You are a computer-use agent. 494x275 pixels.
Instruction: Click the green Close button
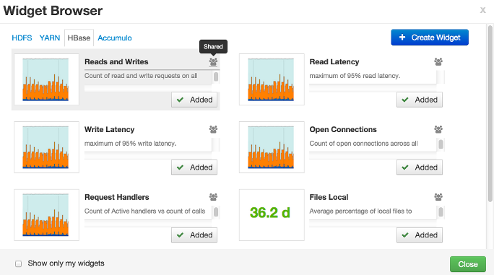[468, 264]
